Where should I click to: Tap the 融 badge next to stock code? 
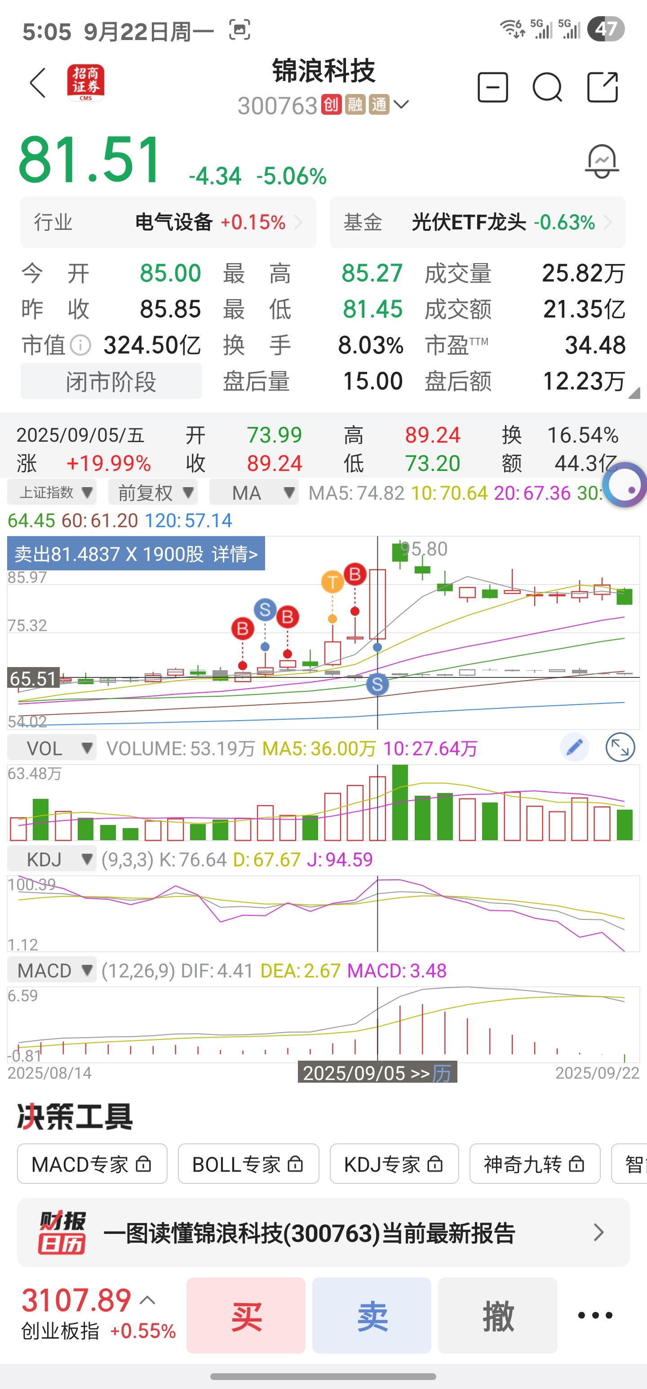click(x=355, y=105)
